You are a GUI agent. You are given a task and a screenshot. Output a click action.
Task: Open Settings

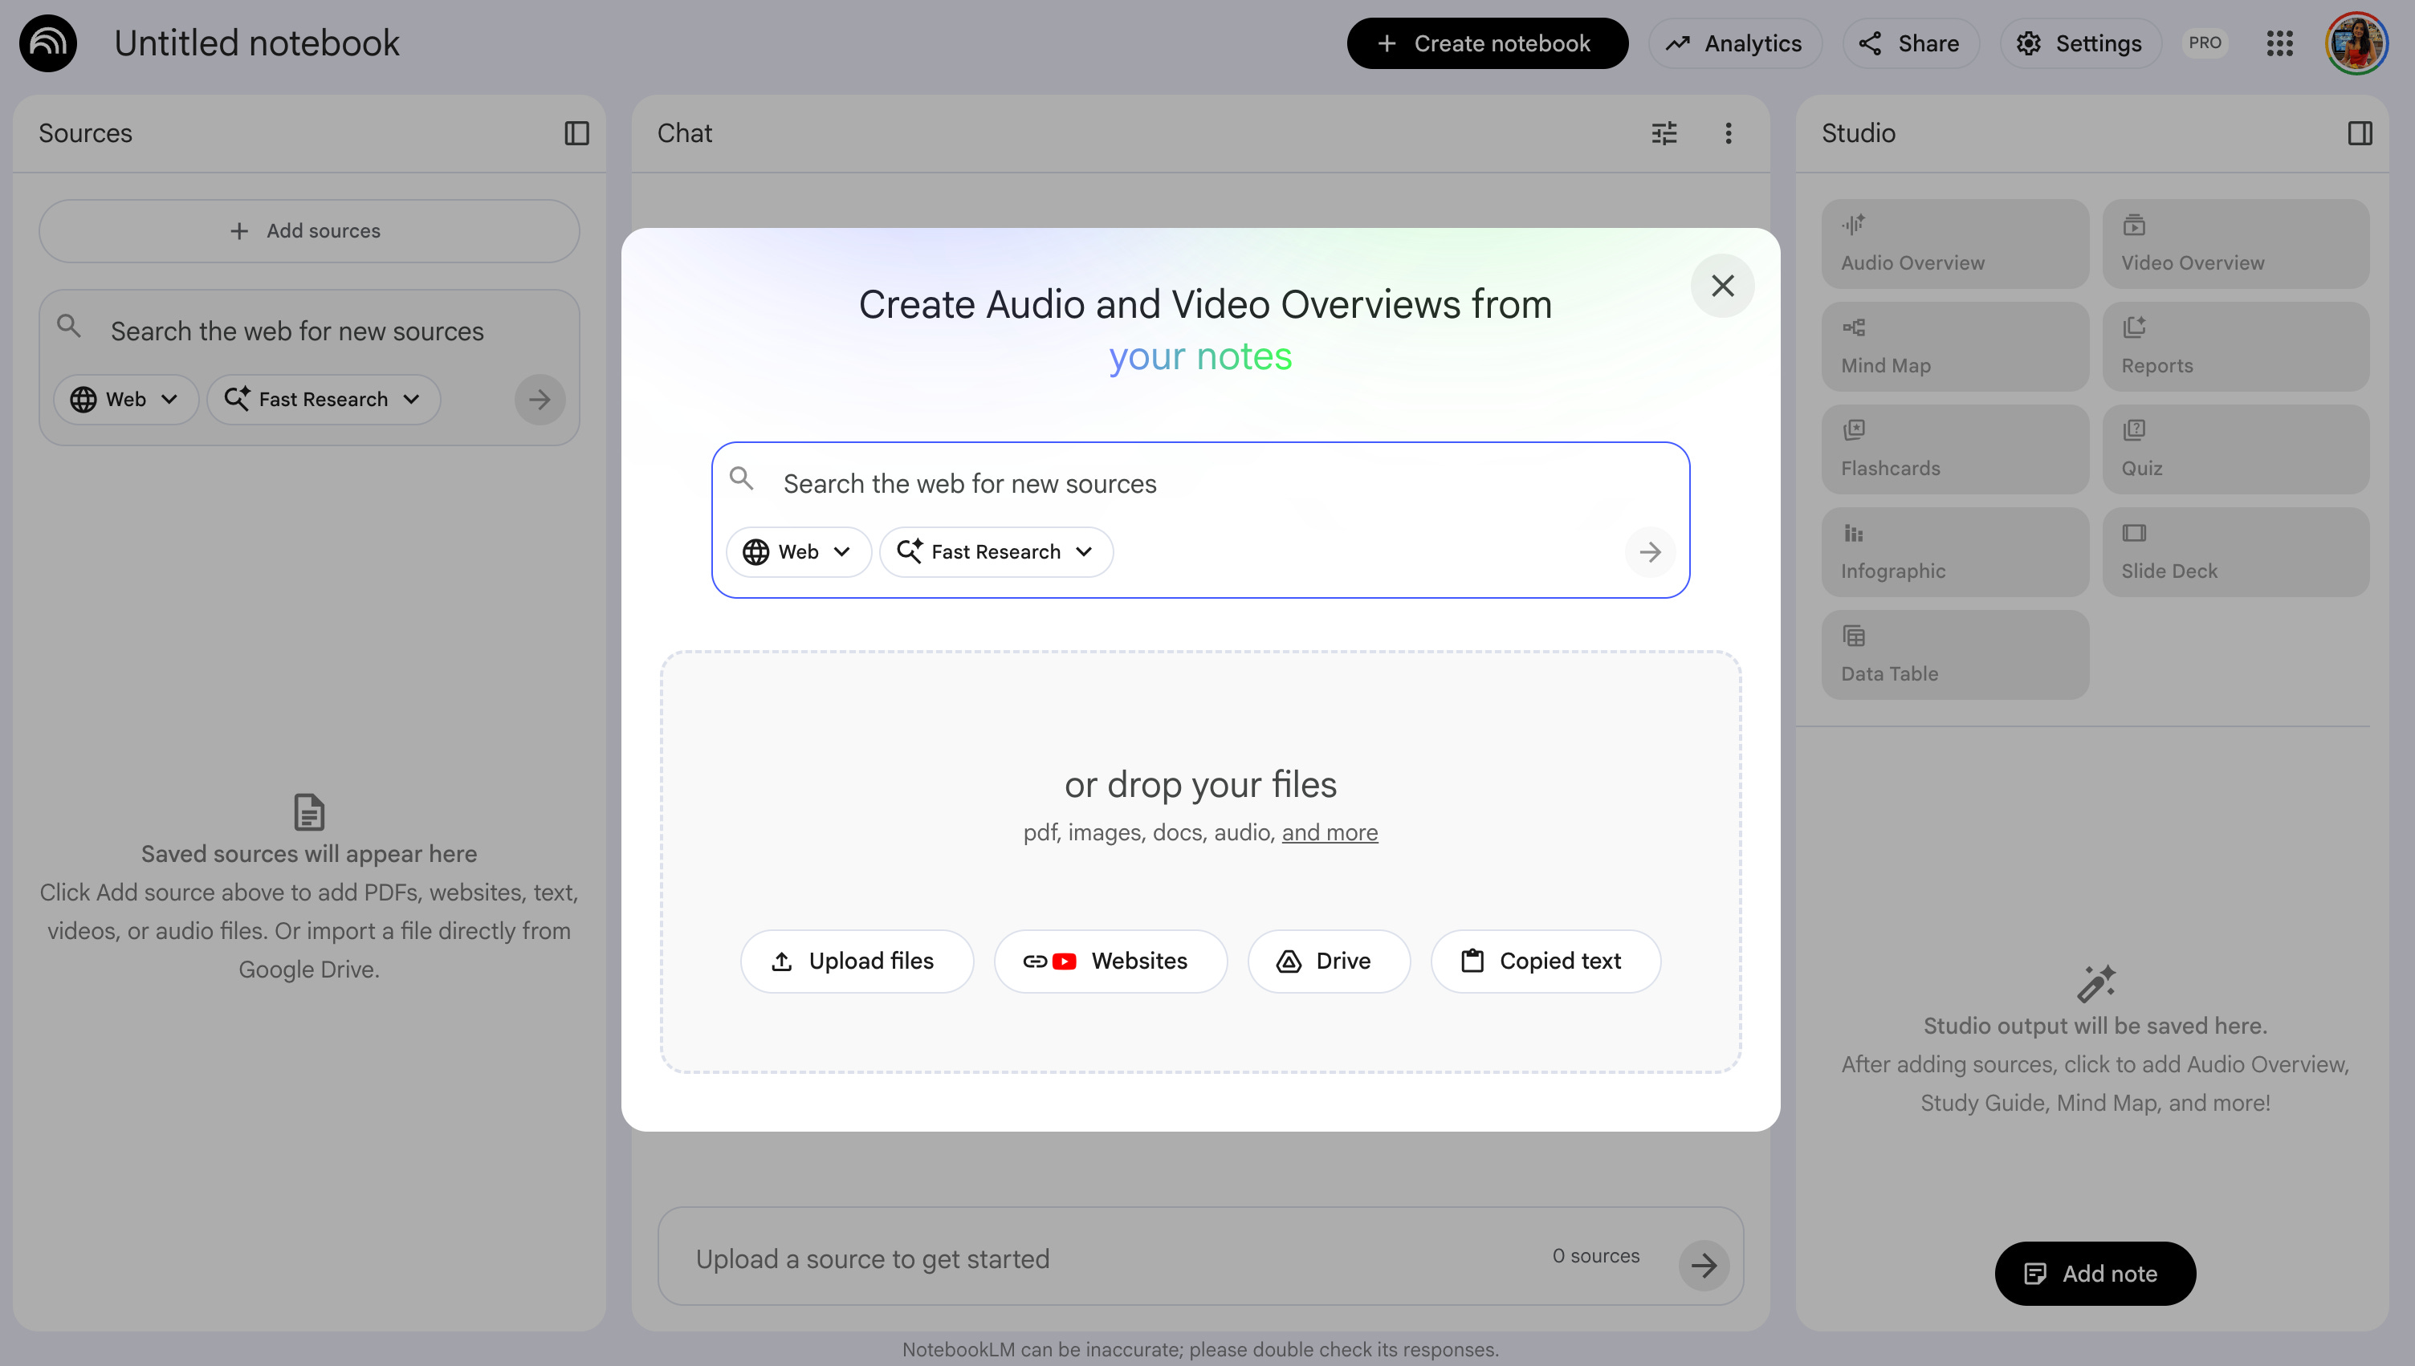tap(2080, 43)
